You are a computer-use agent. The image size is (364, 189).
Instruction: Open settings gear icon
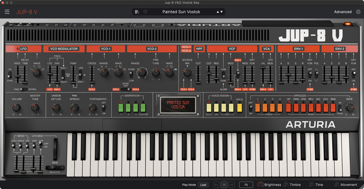(x=358, y=12)
